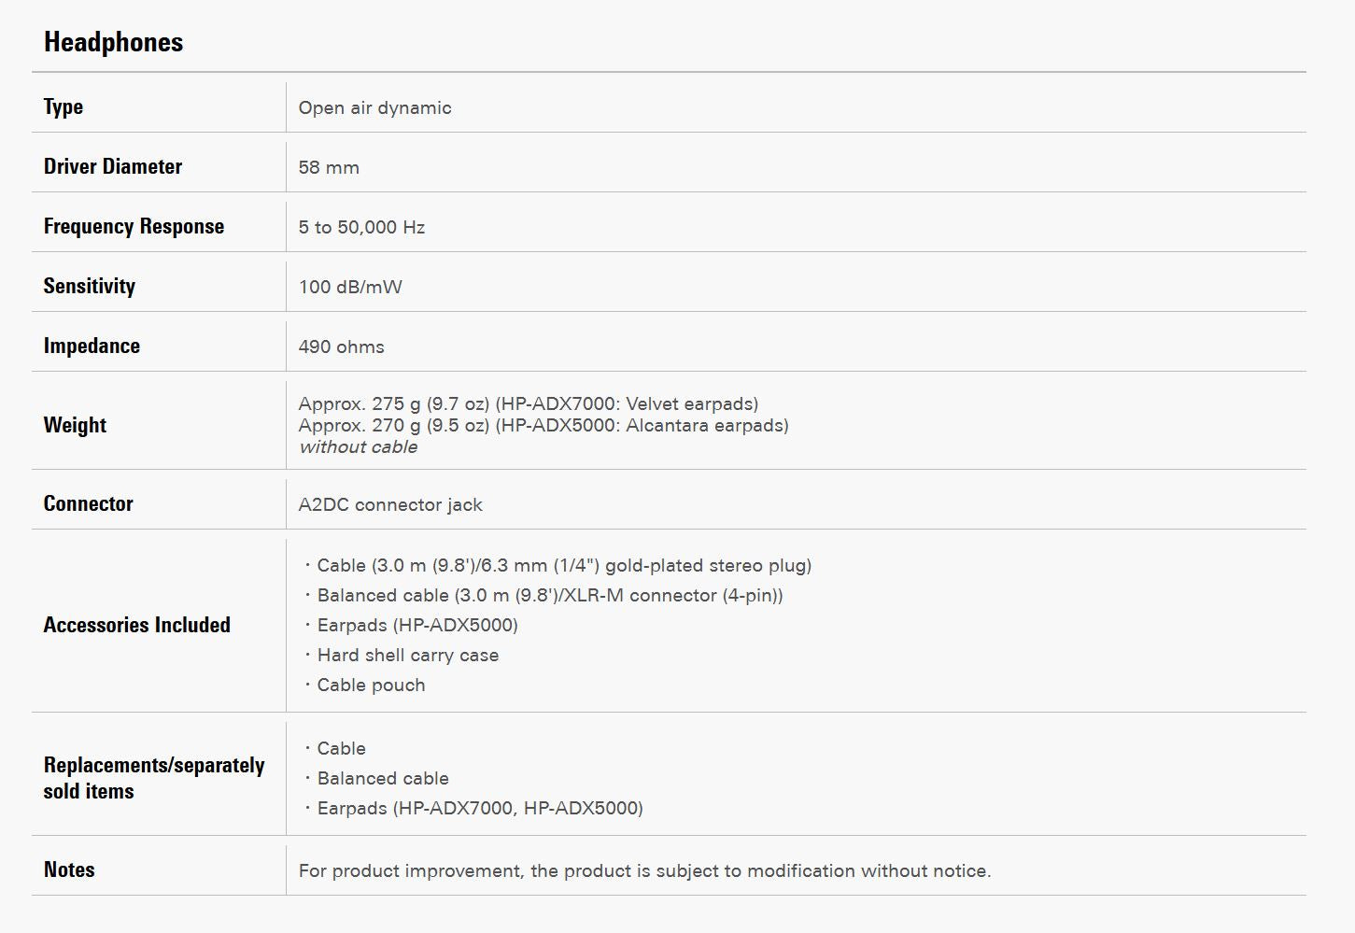This screenshot has height=933, width=1355.
Task: Click the HP-ADX7000 Velvet earpads weight line
Action: pyautogui.click(x=528, y=403)
